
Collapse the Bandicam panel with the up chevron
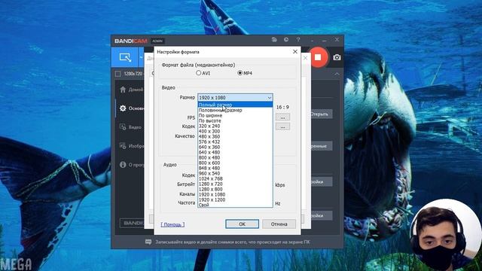337,74
